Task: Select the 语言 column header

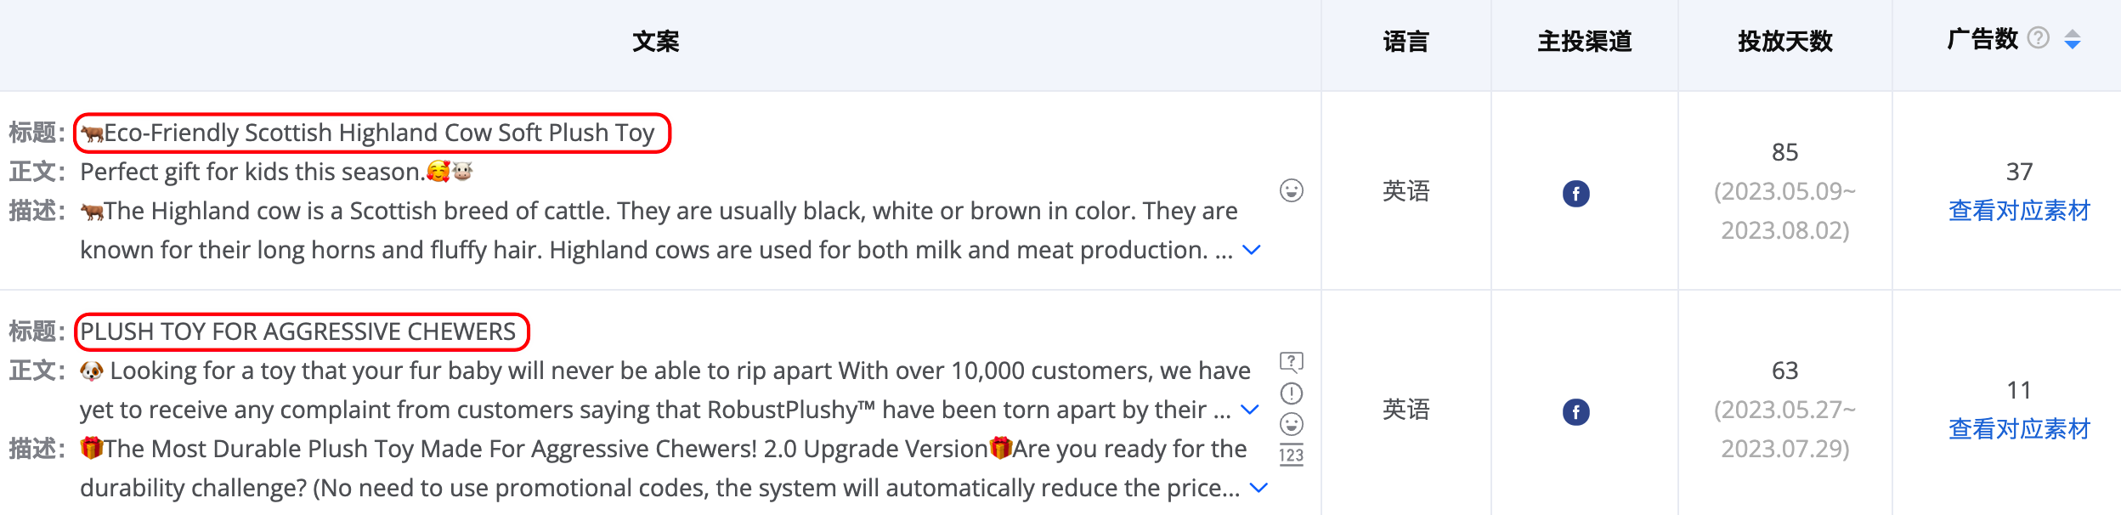Action: 1406,41
